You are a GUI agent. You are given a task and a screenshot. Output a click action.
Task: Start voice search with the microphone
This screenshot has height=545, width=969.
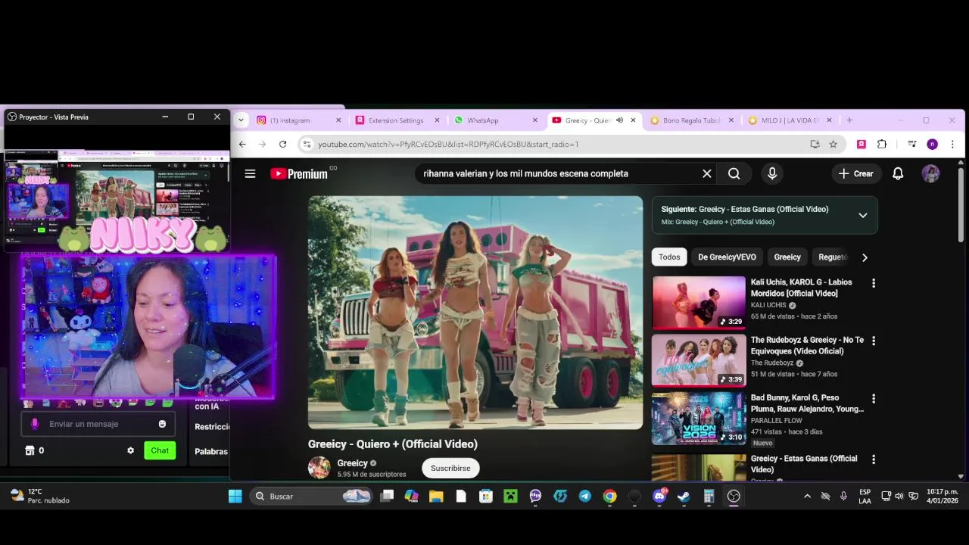coord(771,173)
